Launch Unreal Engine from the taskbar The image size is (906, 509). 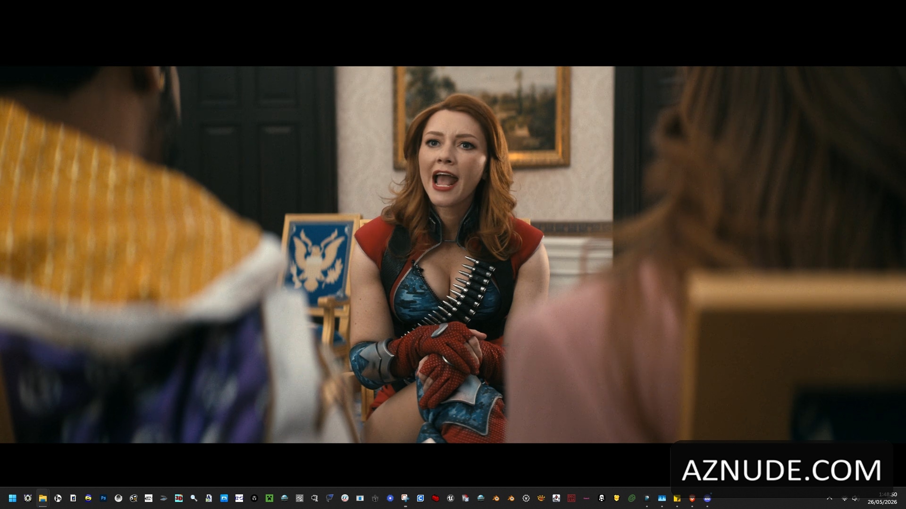(x=451, y=498)
